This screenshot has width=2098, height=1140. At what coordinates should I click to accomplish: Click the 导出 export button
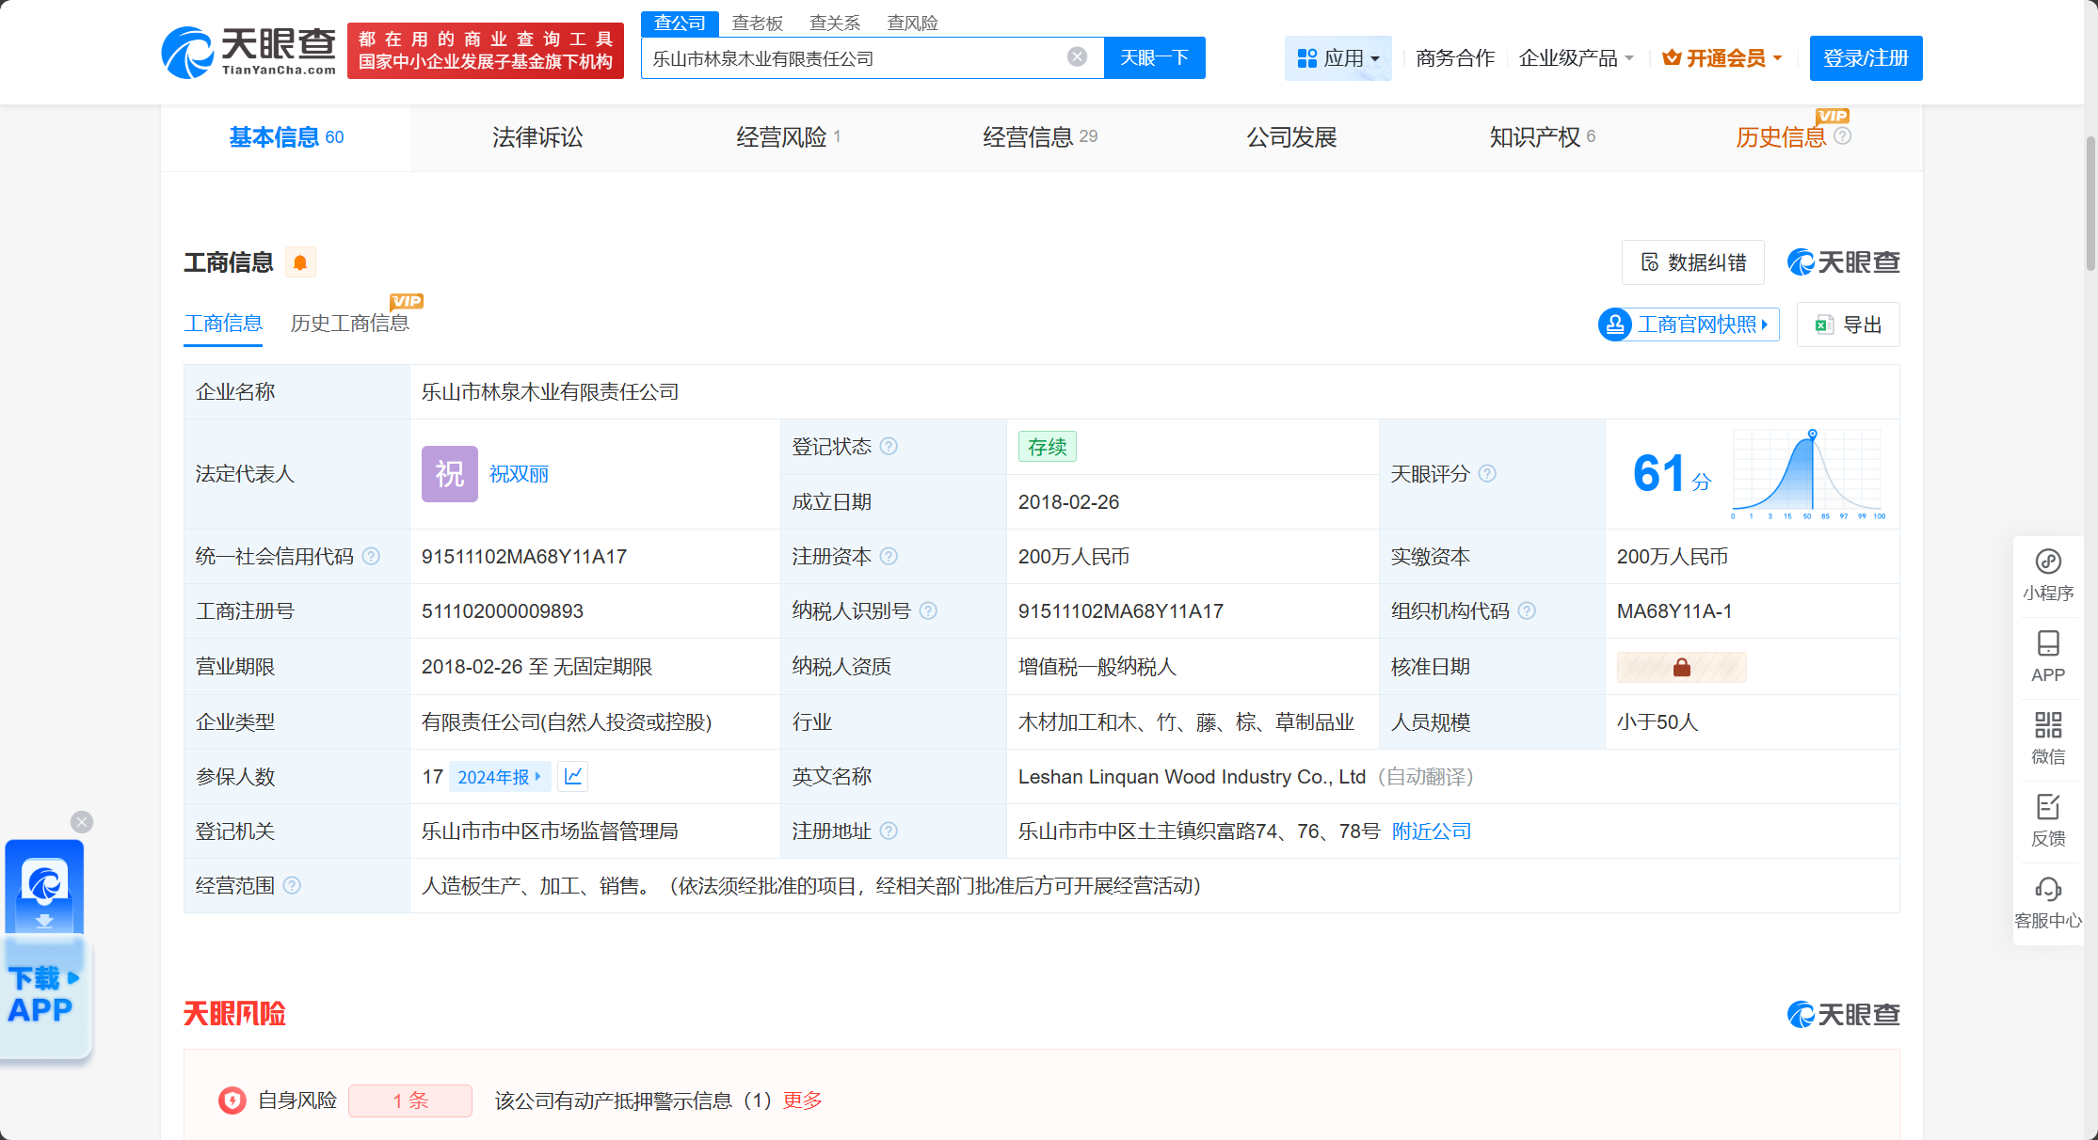1848,325
